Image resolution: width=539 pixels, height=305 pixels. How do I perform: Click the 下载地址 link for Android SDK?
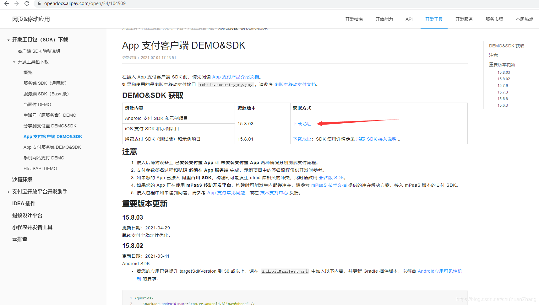(302, 123)
